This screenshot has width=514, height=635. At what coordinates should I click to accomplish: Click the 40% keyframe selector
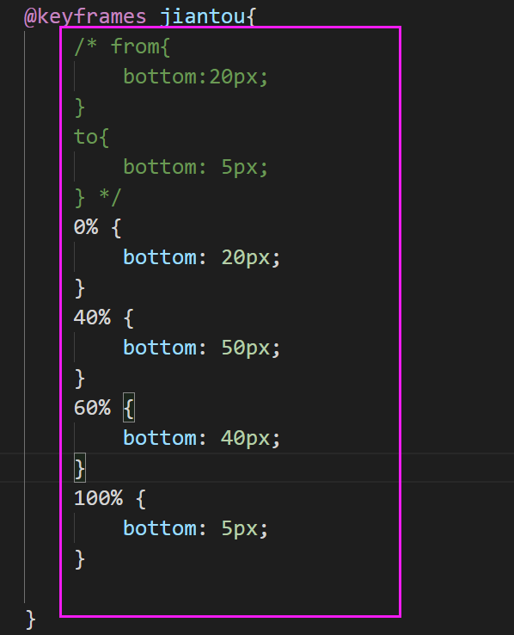click(92, 317)
